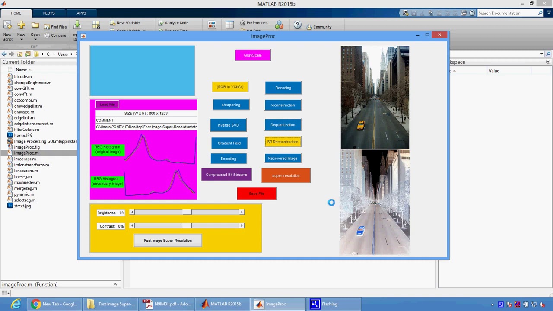553x311 pixels.
Task: Click the Help question mark icon in toolstrip
Action: coord(297,25)
